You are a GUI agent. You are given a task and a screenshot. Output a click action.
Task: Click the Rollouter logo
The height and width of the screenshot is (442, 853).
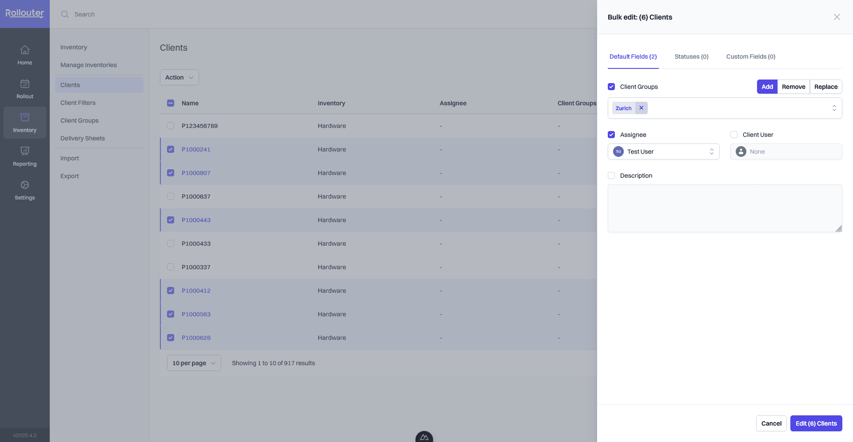point(25,13)
